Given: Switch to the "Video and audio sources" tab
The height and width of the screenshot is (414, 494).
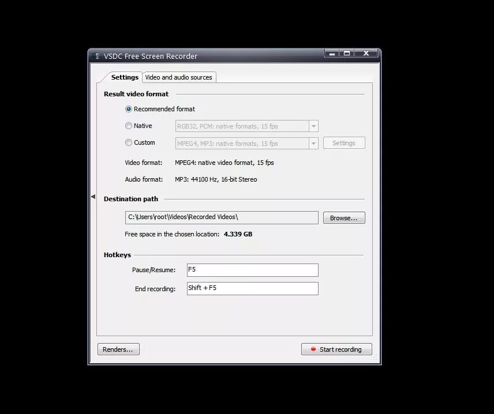Looking at the screenshot, I should [x=179, y=77].
